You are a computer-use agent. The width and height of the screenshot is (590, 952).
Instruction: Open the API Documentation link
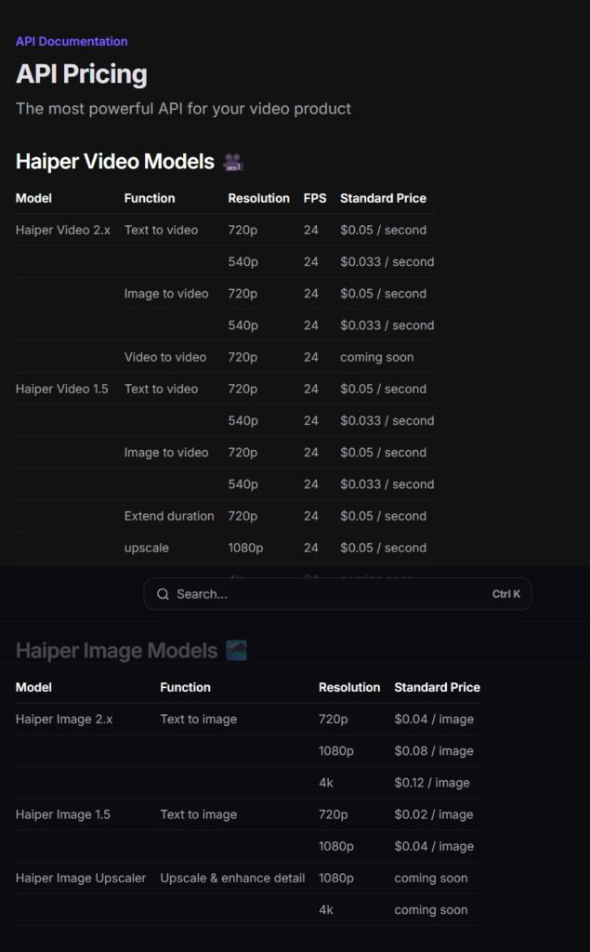72,41
